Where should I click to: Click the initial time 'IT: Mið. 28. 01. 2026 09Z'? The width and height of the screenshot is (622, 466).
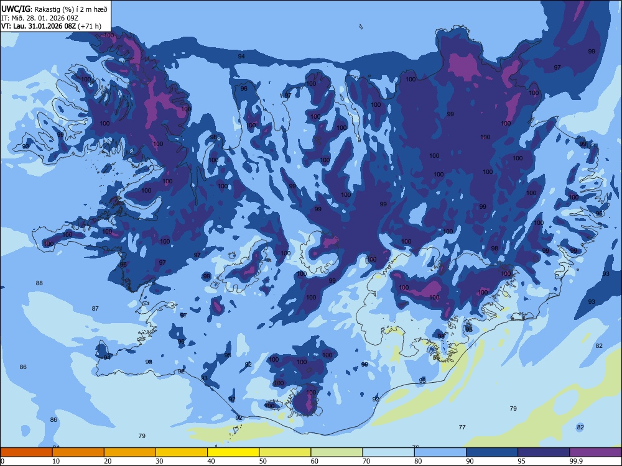40,18
